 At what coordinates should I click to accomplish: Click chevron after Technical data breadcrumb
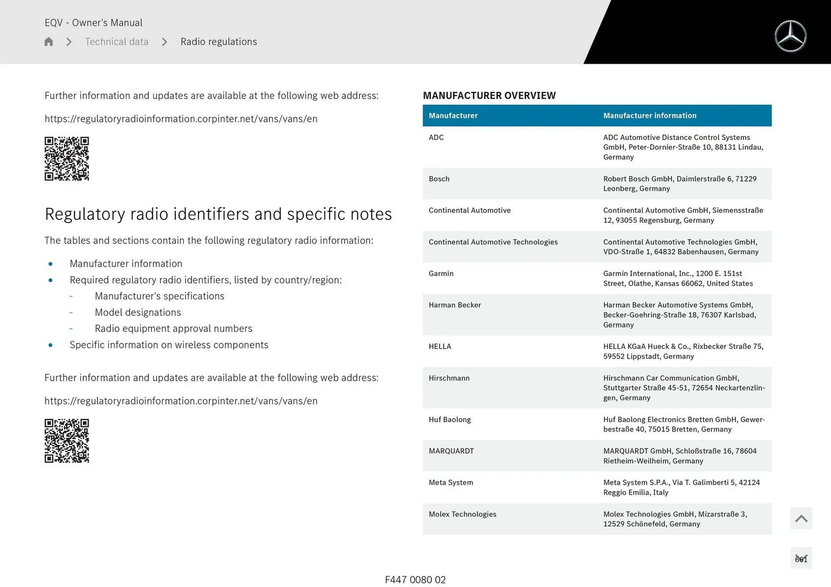(x=164, y=42)
